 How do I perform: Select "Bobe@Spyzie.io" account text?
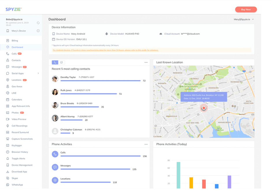pos(14,19)
